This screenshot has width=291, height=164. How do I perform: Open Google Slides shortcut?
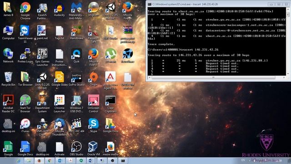click(60, 79)
